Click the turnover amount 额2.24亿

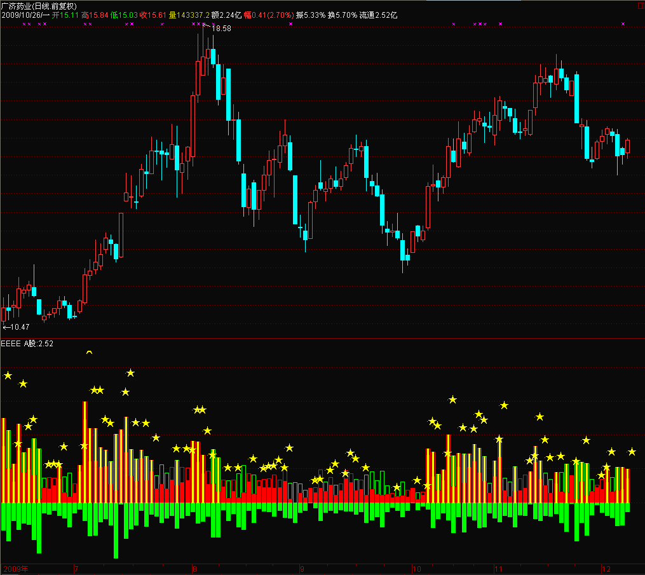coord(227,15)
